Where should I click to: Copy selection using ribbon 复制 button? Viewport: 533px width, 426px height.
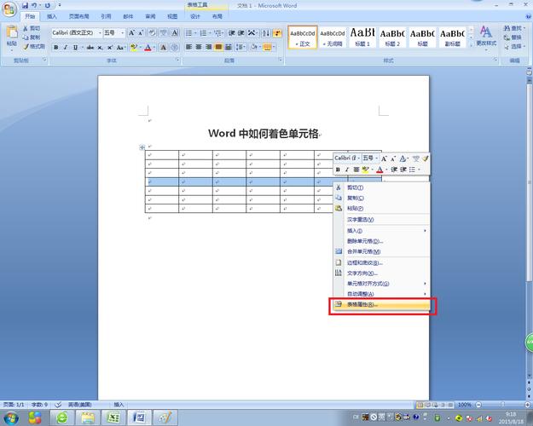tap(32, 37)
